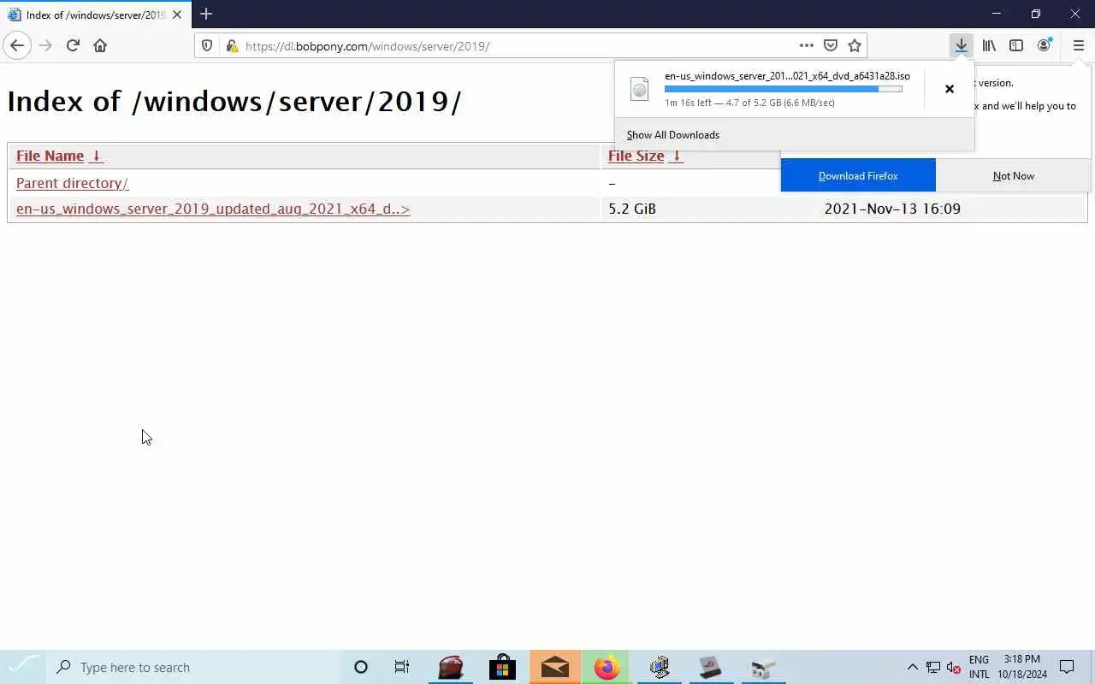Image resolution: width=1095 pixels, height=684 pixels.
Task: Show sidebars toolbar button
Action: pos(1016,45)
